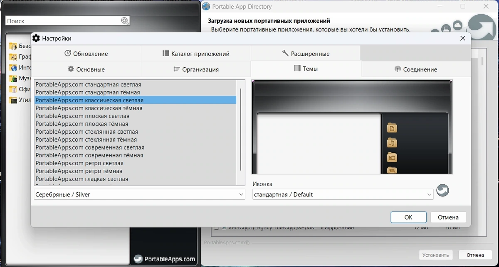Open the Соединение tab
The image size is (499, 267).
[416, 69]
